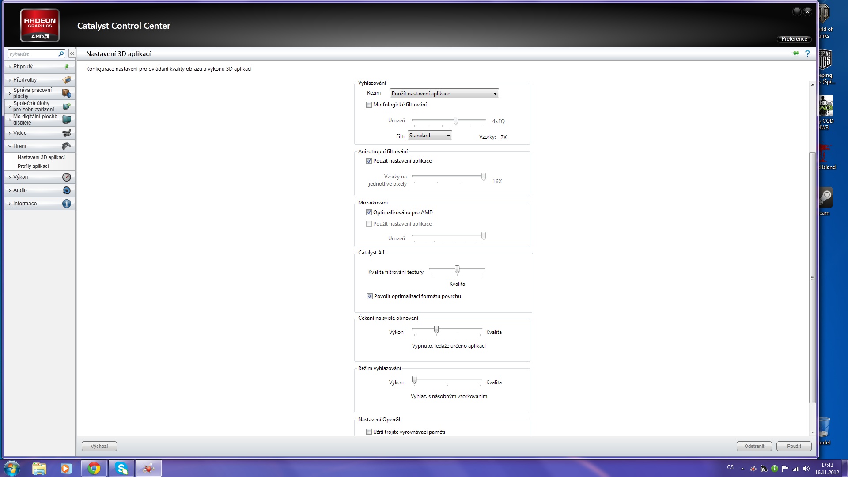Collapse the sidebar with the double-arrow icon

pos(72,53)
